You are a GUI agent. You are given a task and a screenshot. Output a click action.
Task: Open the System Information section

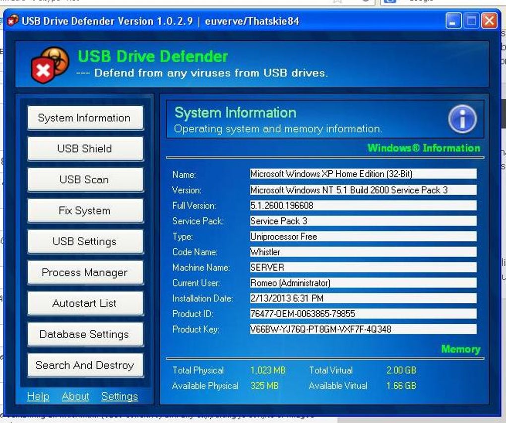(x=85, y=118)
